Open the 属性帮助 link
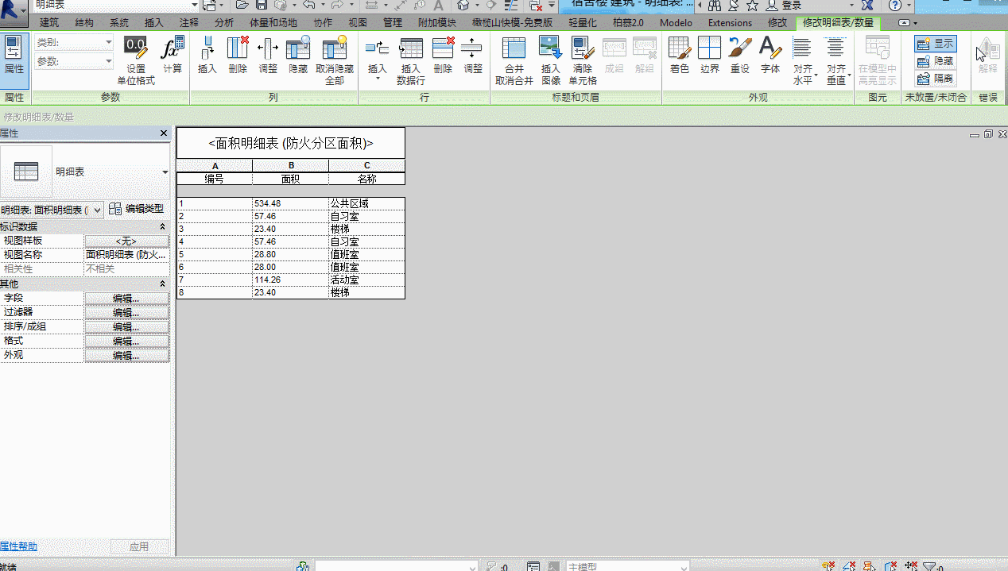1008x571 pixels. [18, 546]
